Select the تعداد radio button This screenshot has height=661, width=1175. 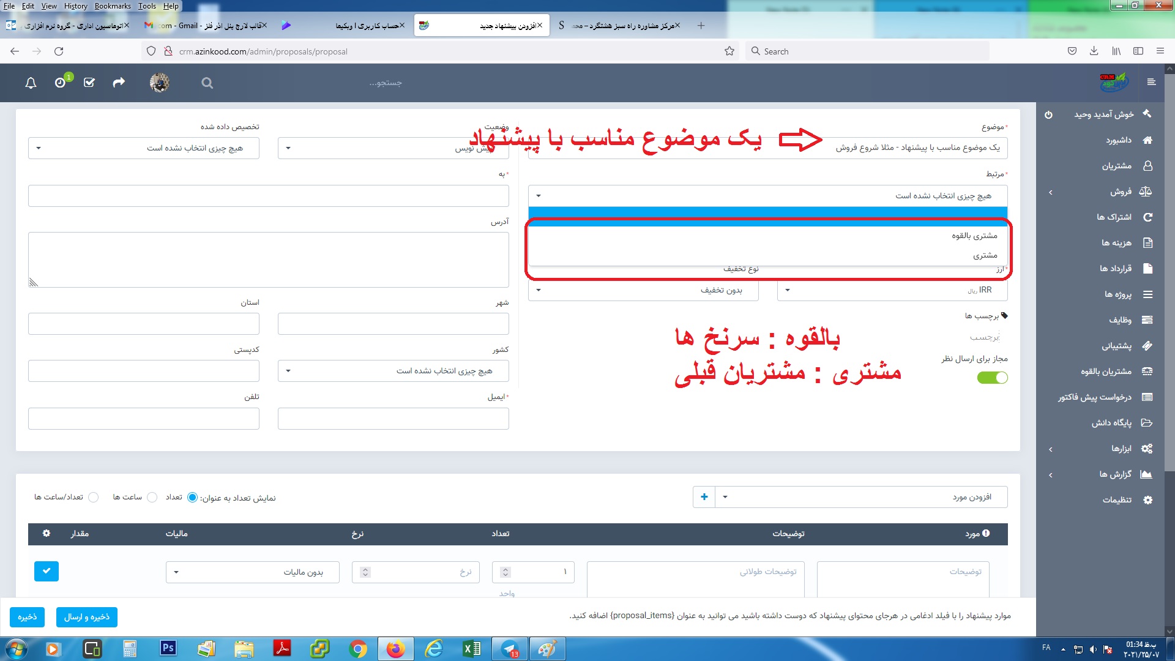[192, 498]
